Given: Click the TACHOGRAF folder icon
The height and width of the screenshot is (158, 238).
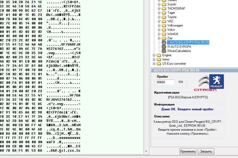Looking at the screenshot, I should click(164, 8).
